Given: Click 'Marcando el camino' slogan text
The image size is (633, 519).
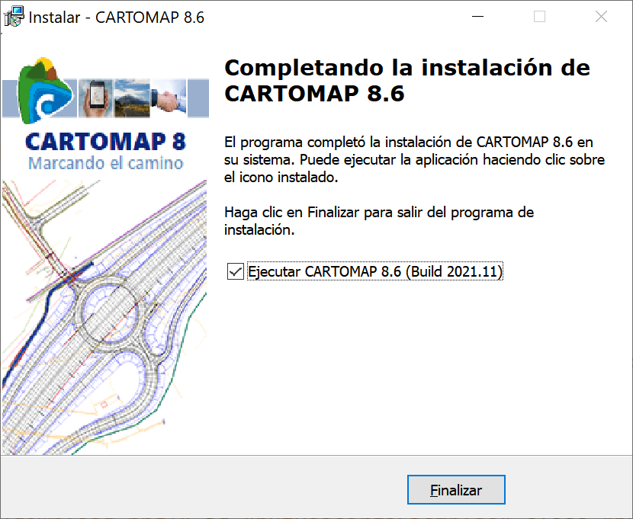Looking at the screenshot, I should coord(106,163).
